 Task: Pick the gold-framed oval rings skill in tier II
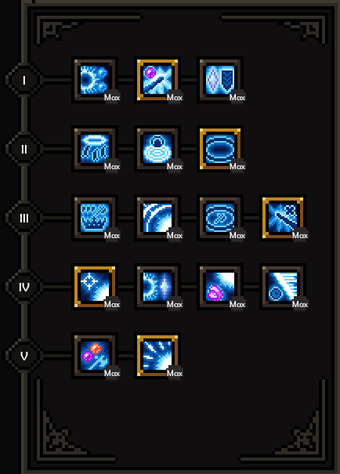[220, 149]
